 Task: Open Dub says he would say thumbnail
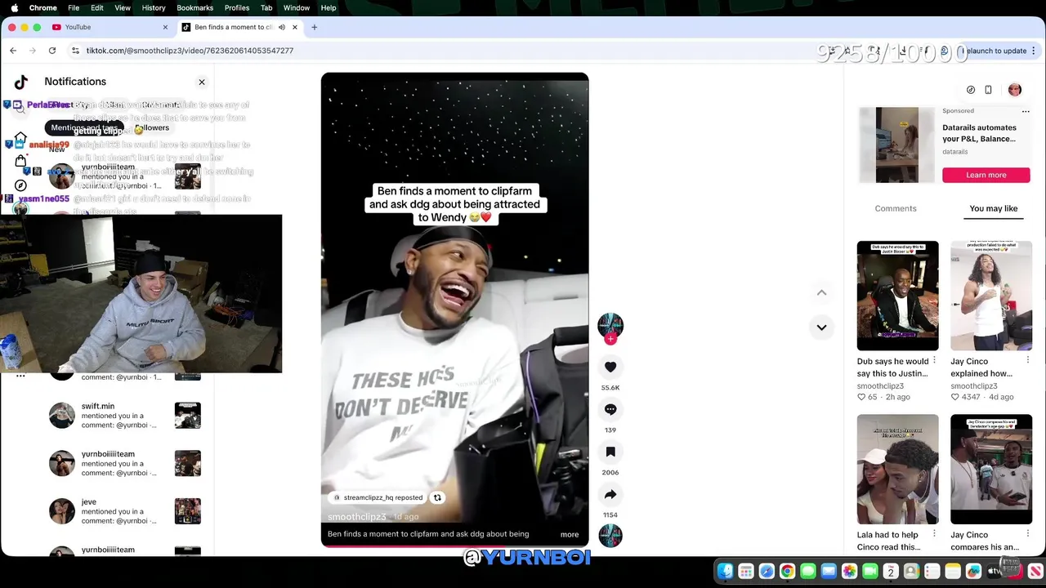tap(897, 296)
